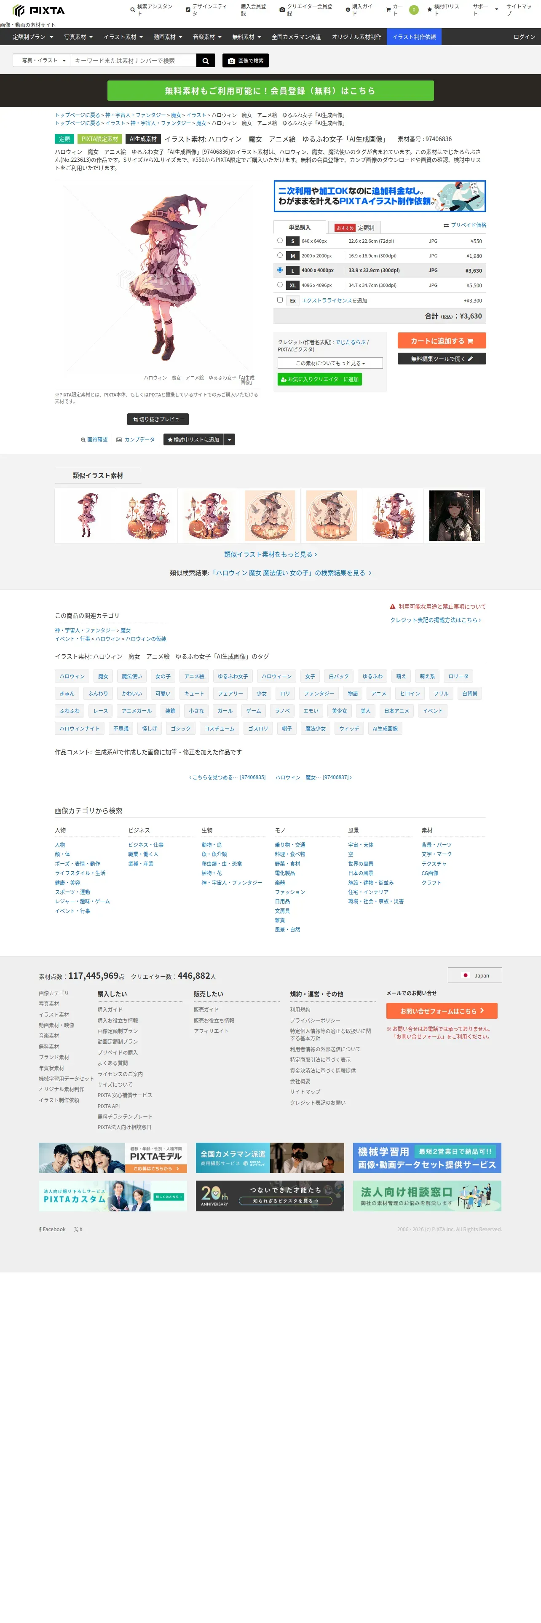Expand the 写真・イラスト search type dropdown
The width and height of the screenshot is (541, 1623).
coord(42,61)
